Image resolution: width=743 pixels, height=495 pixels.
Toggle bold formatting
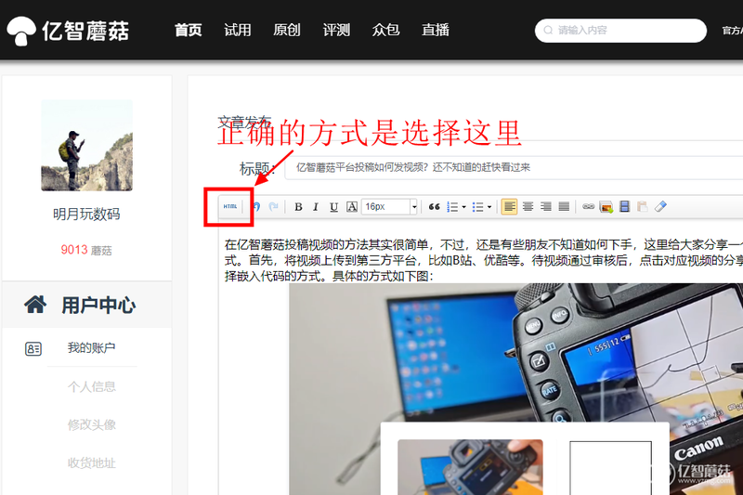pyautogui.click(x=298, y=207)
